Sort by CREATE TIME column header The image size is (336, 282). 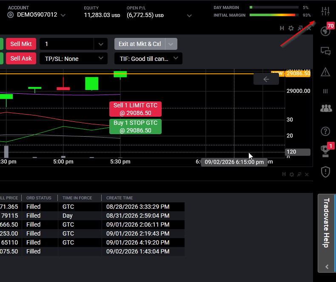click(x=120, y=198)
